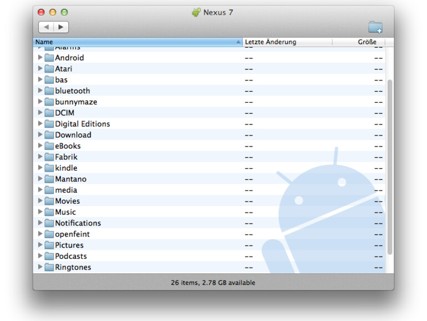The width and height of the screenshot is (427, 321).
Task: Zoom the window with the green button
Action: click(x=64, y=12)
